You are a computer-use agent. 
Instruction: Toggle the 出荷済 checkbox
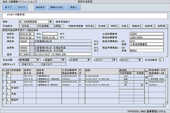[167, 26]
